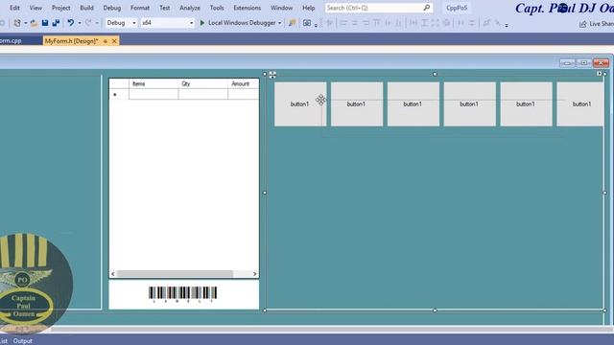Open the Window menu
Image resolution: width=614 pixels, height=345 pixels.
point(281,8)
